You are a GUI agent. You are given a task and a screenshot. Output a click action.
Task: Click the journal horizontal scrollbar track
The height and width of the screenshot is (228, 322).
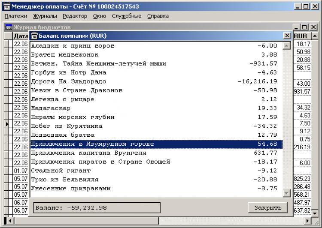click(x=231, y=221)
